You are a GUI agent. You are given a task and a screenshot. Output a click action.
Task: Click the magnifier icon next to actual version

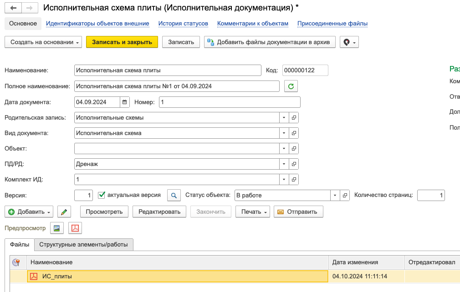coord(174,195)
